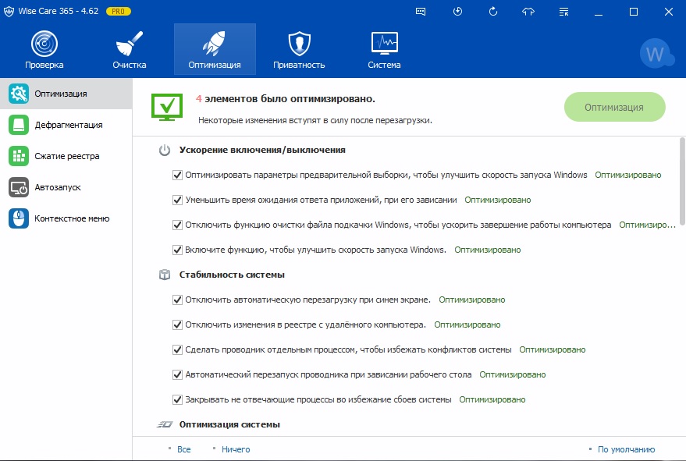Toggle the pagefile cleanup disable checkbox

point(177,225)
